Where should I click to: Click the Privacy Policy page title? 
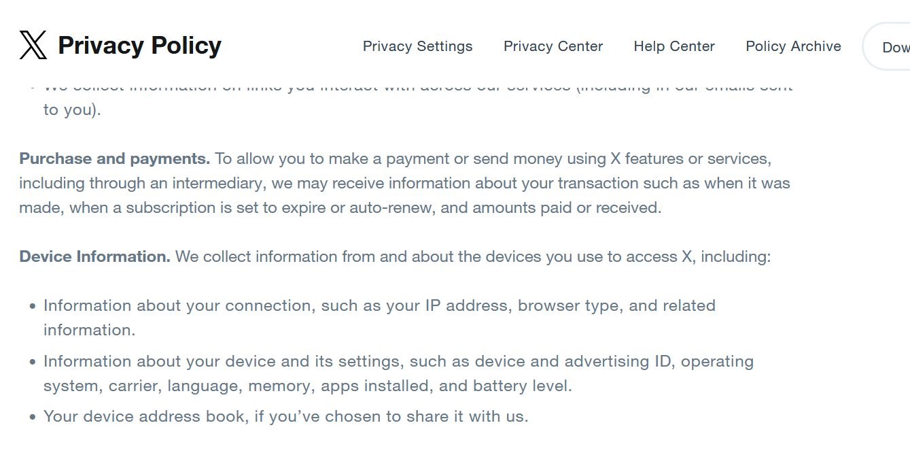tap(139, 46)
